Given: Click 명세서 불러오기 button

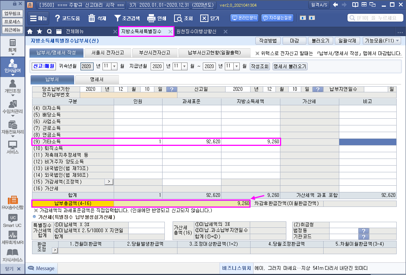Looking at the screenshot, I should point(290,66).
